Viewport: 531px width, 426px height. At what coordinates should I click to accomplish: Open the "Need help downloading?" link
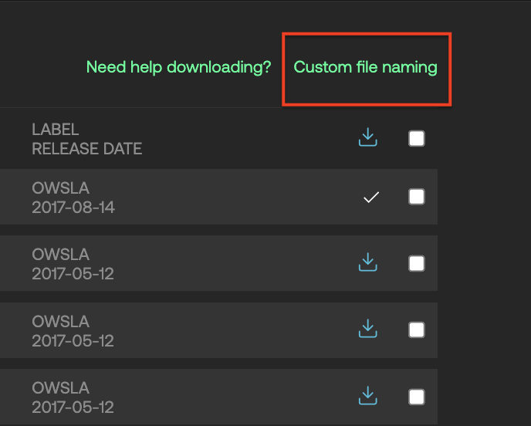pyautogui.click(x=178, y=67)
